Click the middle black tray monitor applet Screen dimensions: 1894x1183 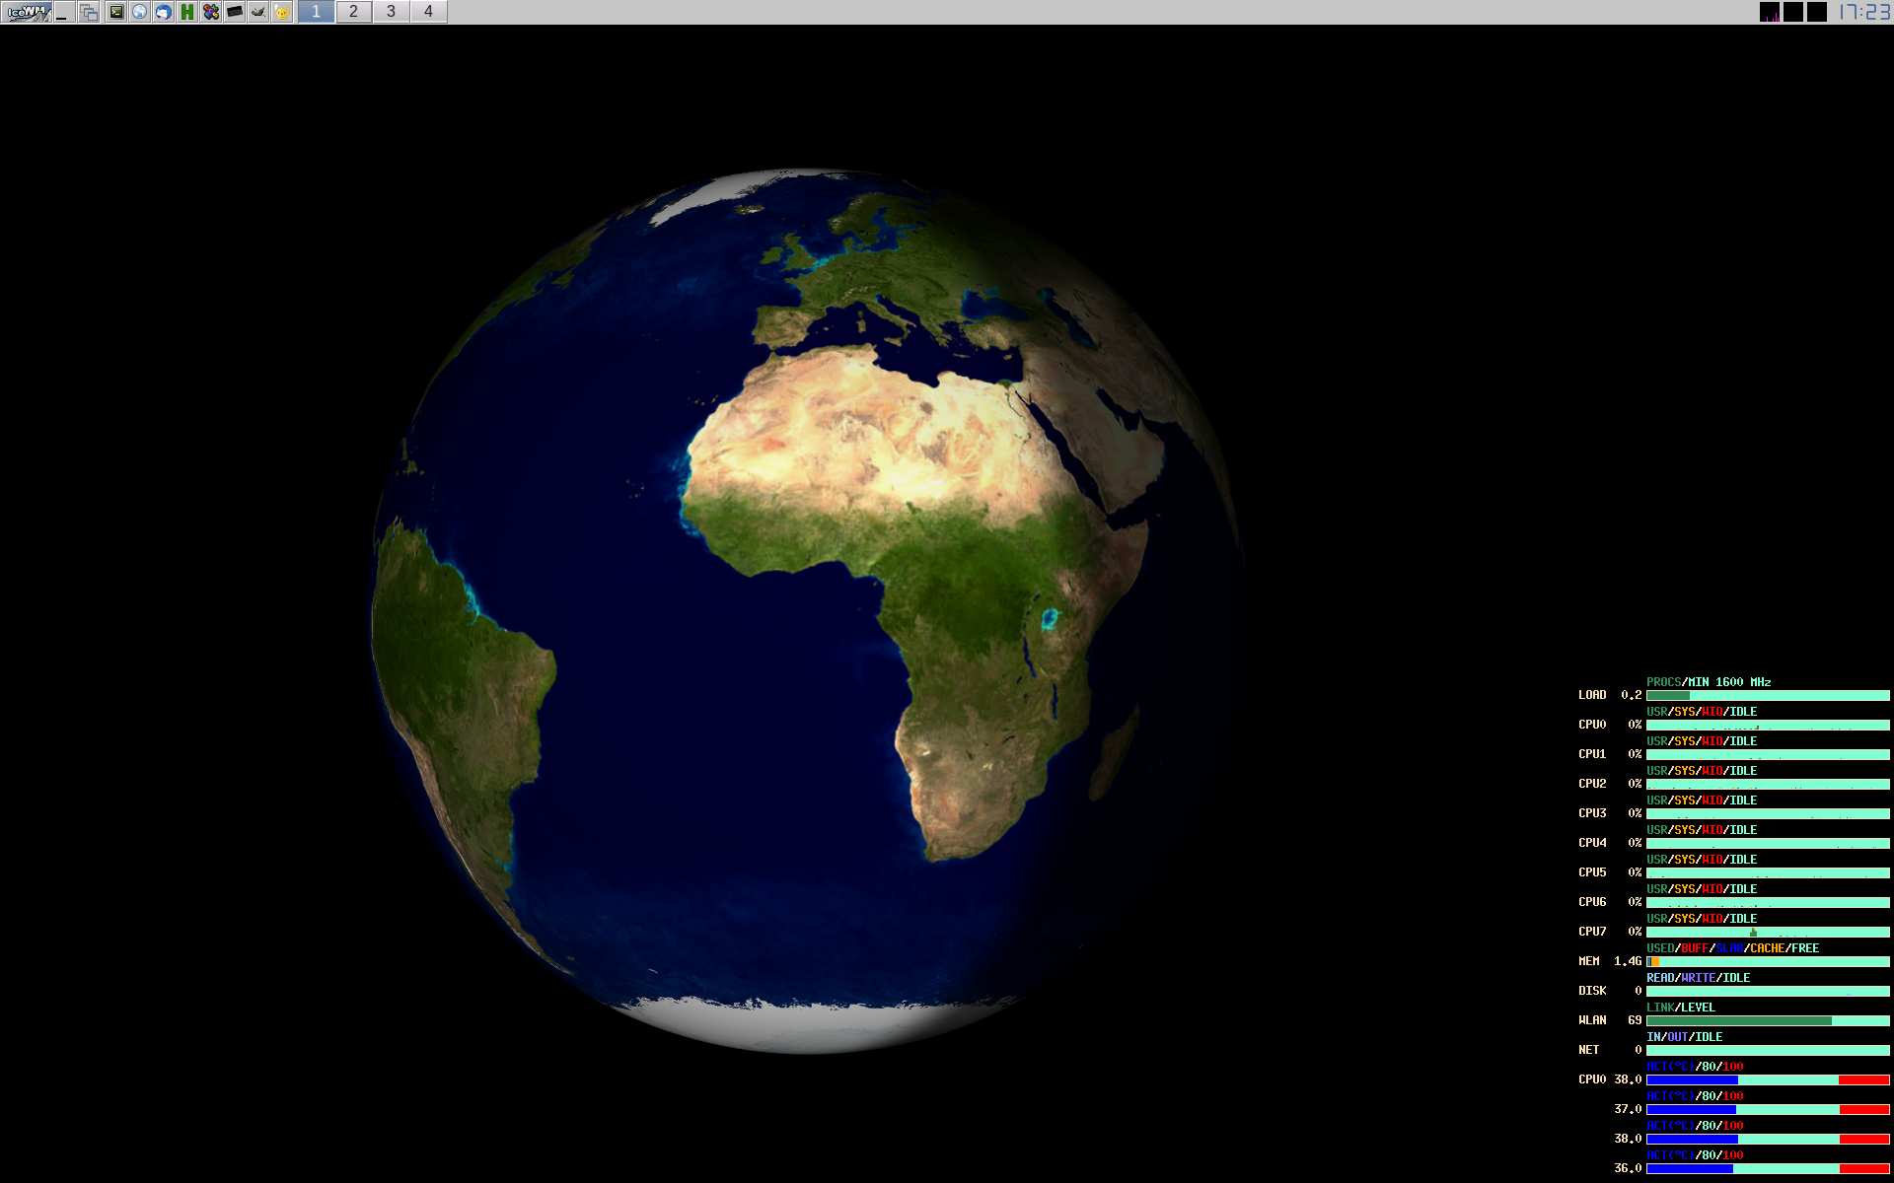[1793, 12]
